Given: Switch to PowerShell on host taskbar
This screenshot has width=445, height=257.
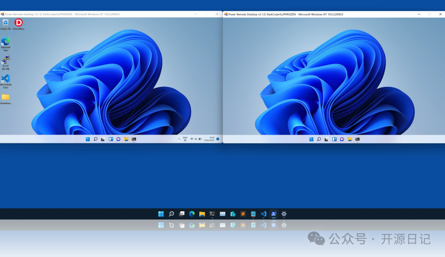Looking at the screenshot, I should click(x=273, y=214).
